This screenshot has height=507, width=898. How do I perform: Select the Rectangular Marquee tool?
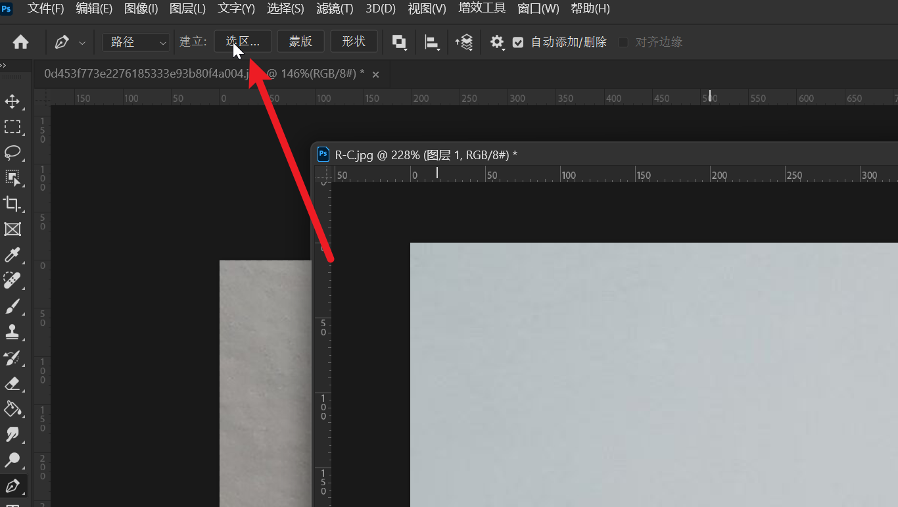click(x=12, y=126)
